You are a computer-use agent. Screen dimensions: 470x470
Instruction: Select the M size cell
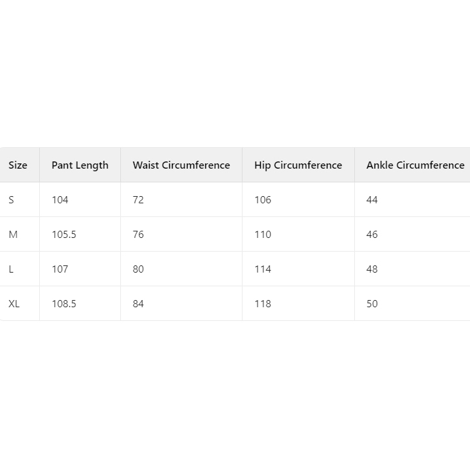pos(13,235)
